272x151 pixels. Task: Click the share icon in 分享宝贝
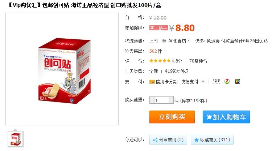[x=155, y=140]
